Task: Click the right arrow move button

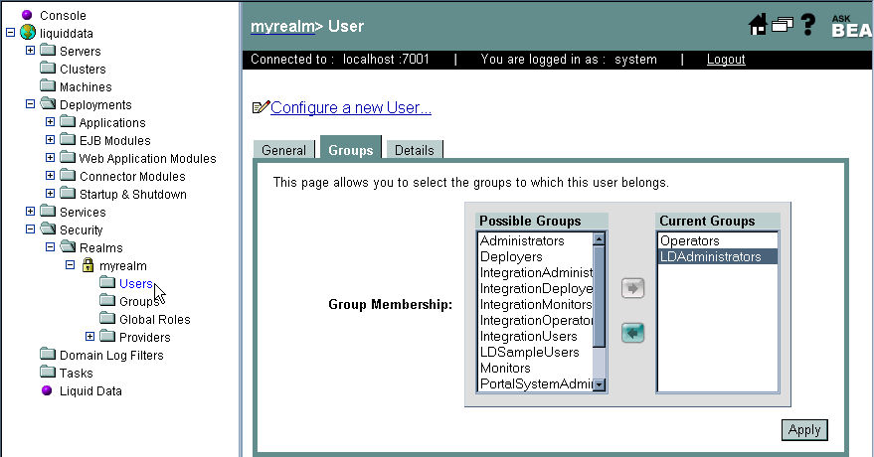Action: [x=632, y=288]
